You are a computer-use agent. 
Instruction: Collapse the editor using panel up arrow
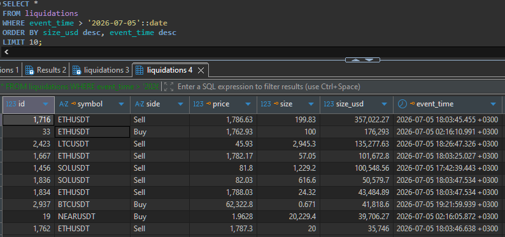355,60
